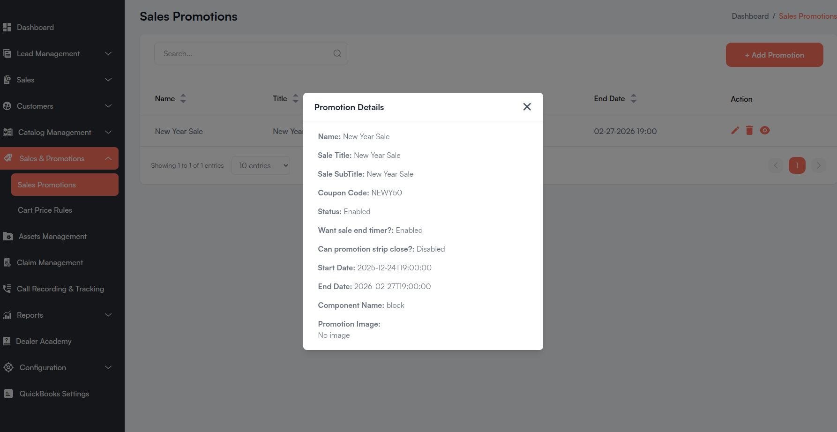
Task: Open the Sales Promotions submenu item
Action: [65, 185]
